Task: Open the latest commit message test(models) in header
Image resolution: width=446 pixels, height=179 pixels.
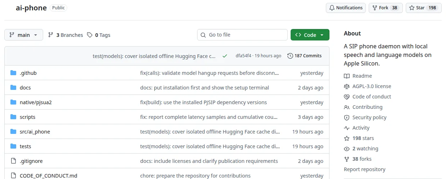Action: tap(154, 56)
